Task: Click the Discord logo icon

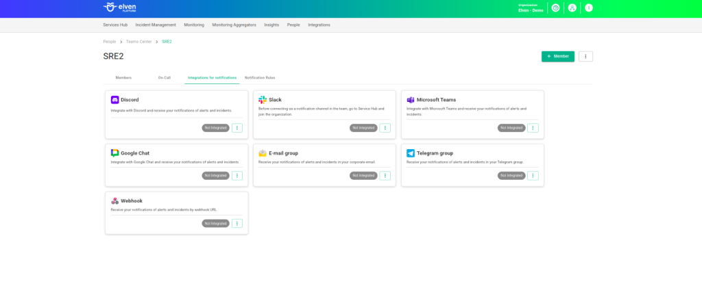Action: 115,100
